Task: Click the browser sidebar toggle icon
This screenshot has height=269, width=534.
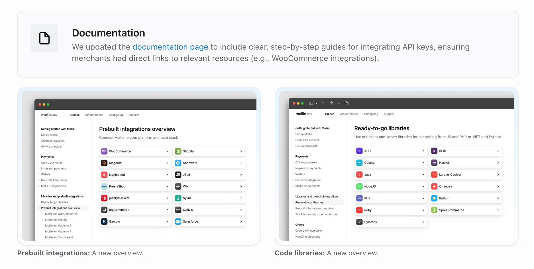Action: coord(311,103)
